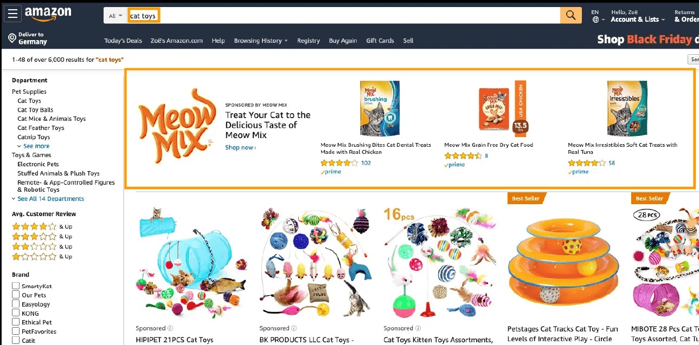Expand the Browsing History dropdown

261,41
